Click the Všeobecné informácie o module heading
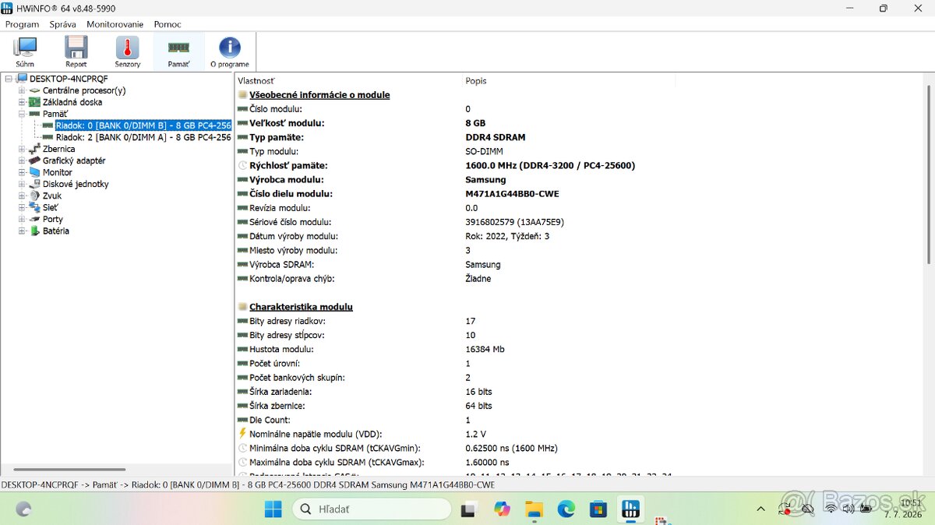Image resolution: width=935 pixels, height=525 pixels. pos(319,95)
